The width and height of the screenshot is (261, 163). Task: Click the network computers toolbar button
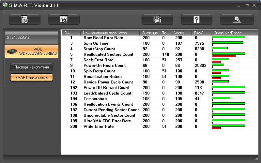point(237,20)
